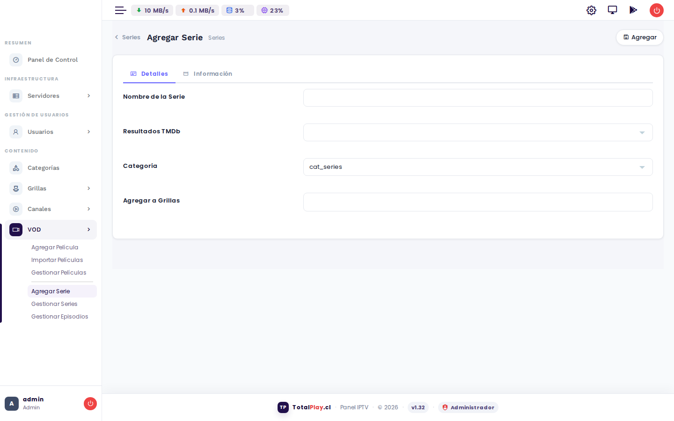Click the CPU usage 23% indicator
This screenshot has width=674, height=421.
[273, 10]
